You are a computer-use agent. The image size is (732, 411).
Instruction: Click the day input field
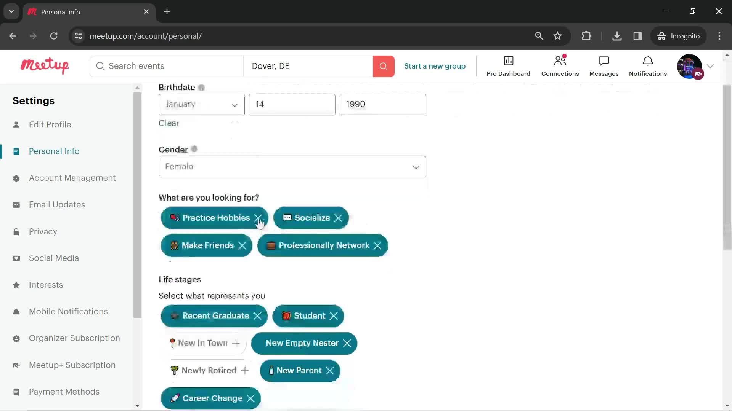click(x=292, y=104)
